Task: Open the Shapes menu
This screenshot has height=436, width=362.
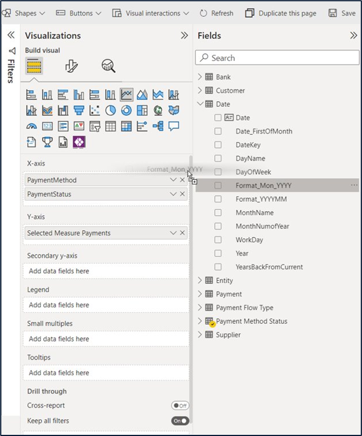Action: [x=24, y=13]
